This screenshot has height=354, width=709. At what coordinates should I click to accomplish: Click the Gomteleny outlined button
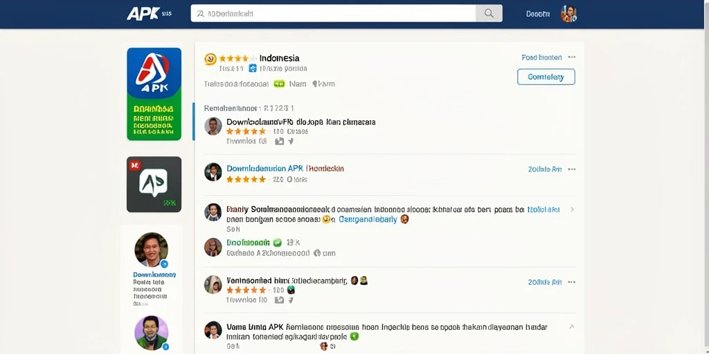[546, 77]
